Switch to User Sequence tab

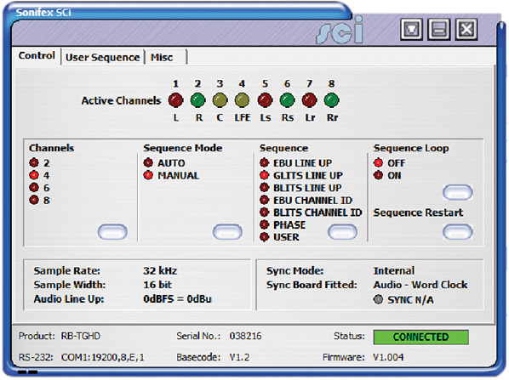click(x=103, y=58)
